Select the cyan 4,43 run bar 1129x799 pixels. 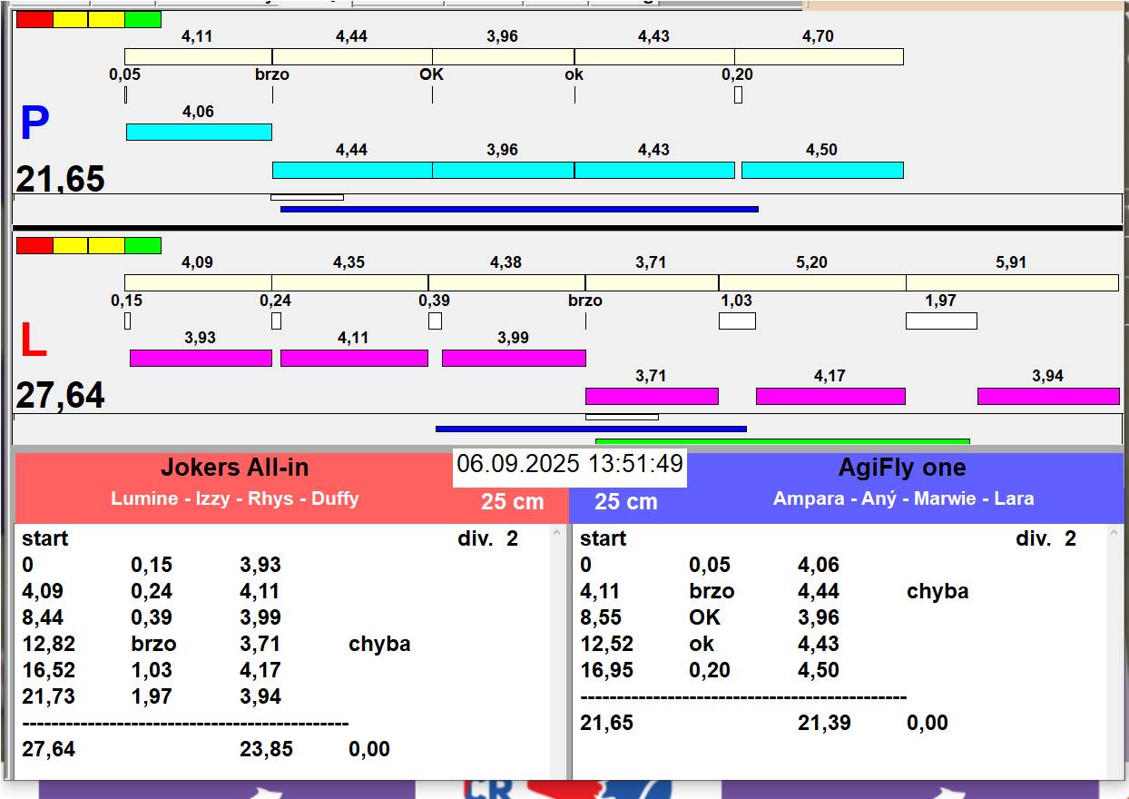654,170
